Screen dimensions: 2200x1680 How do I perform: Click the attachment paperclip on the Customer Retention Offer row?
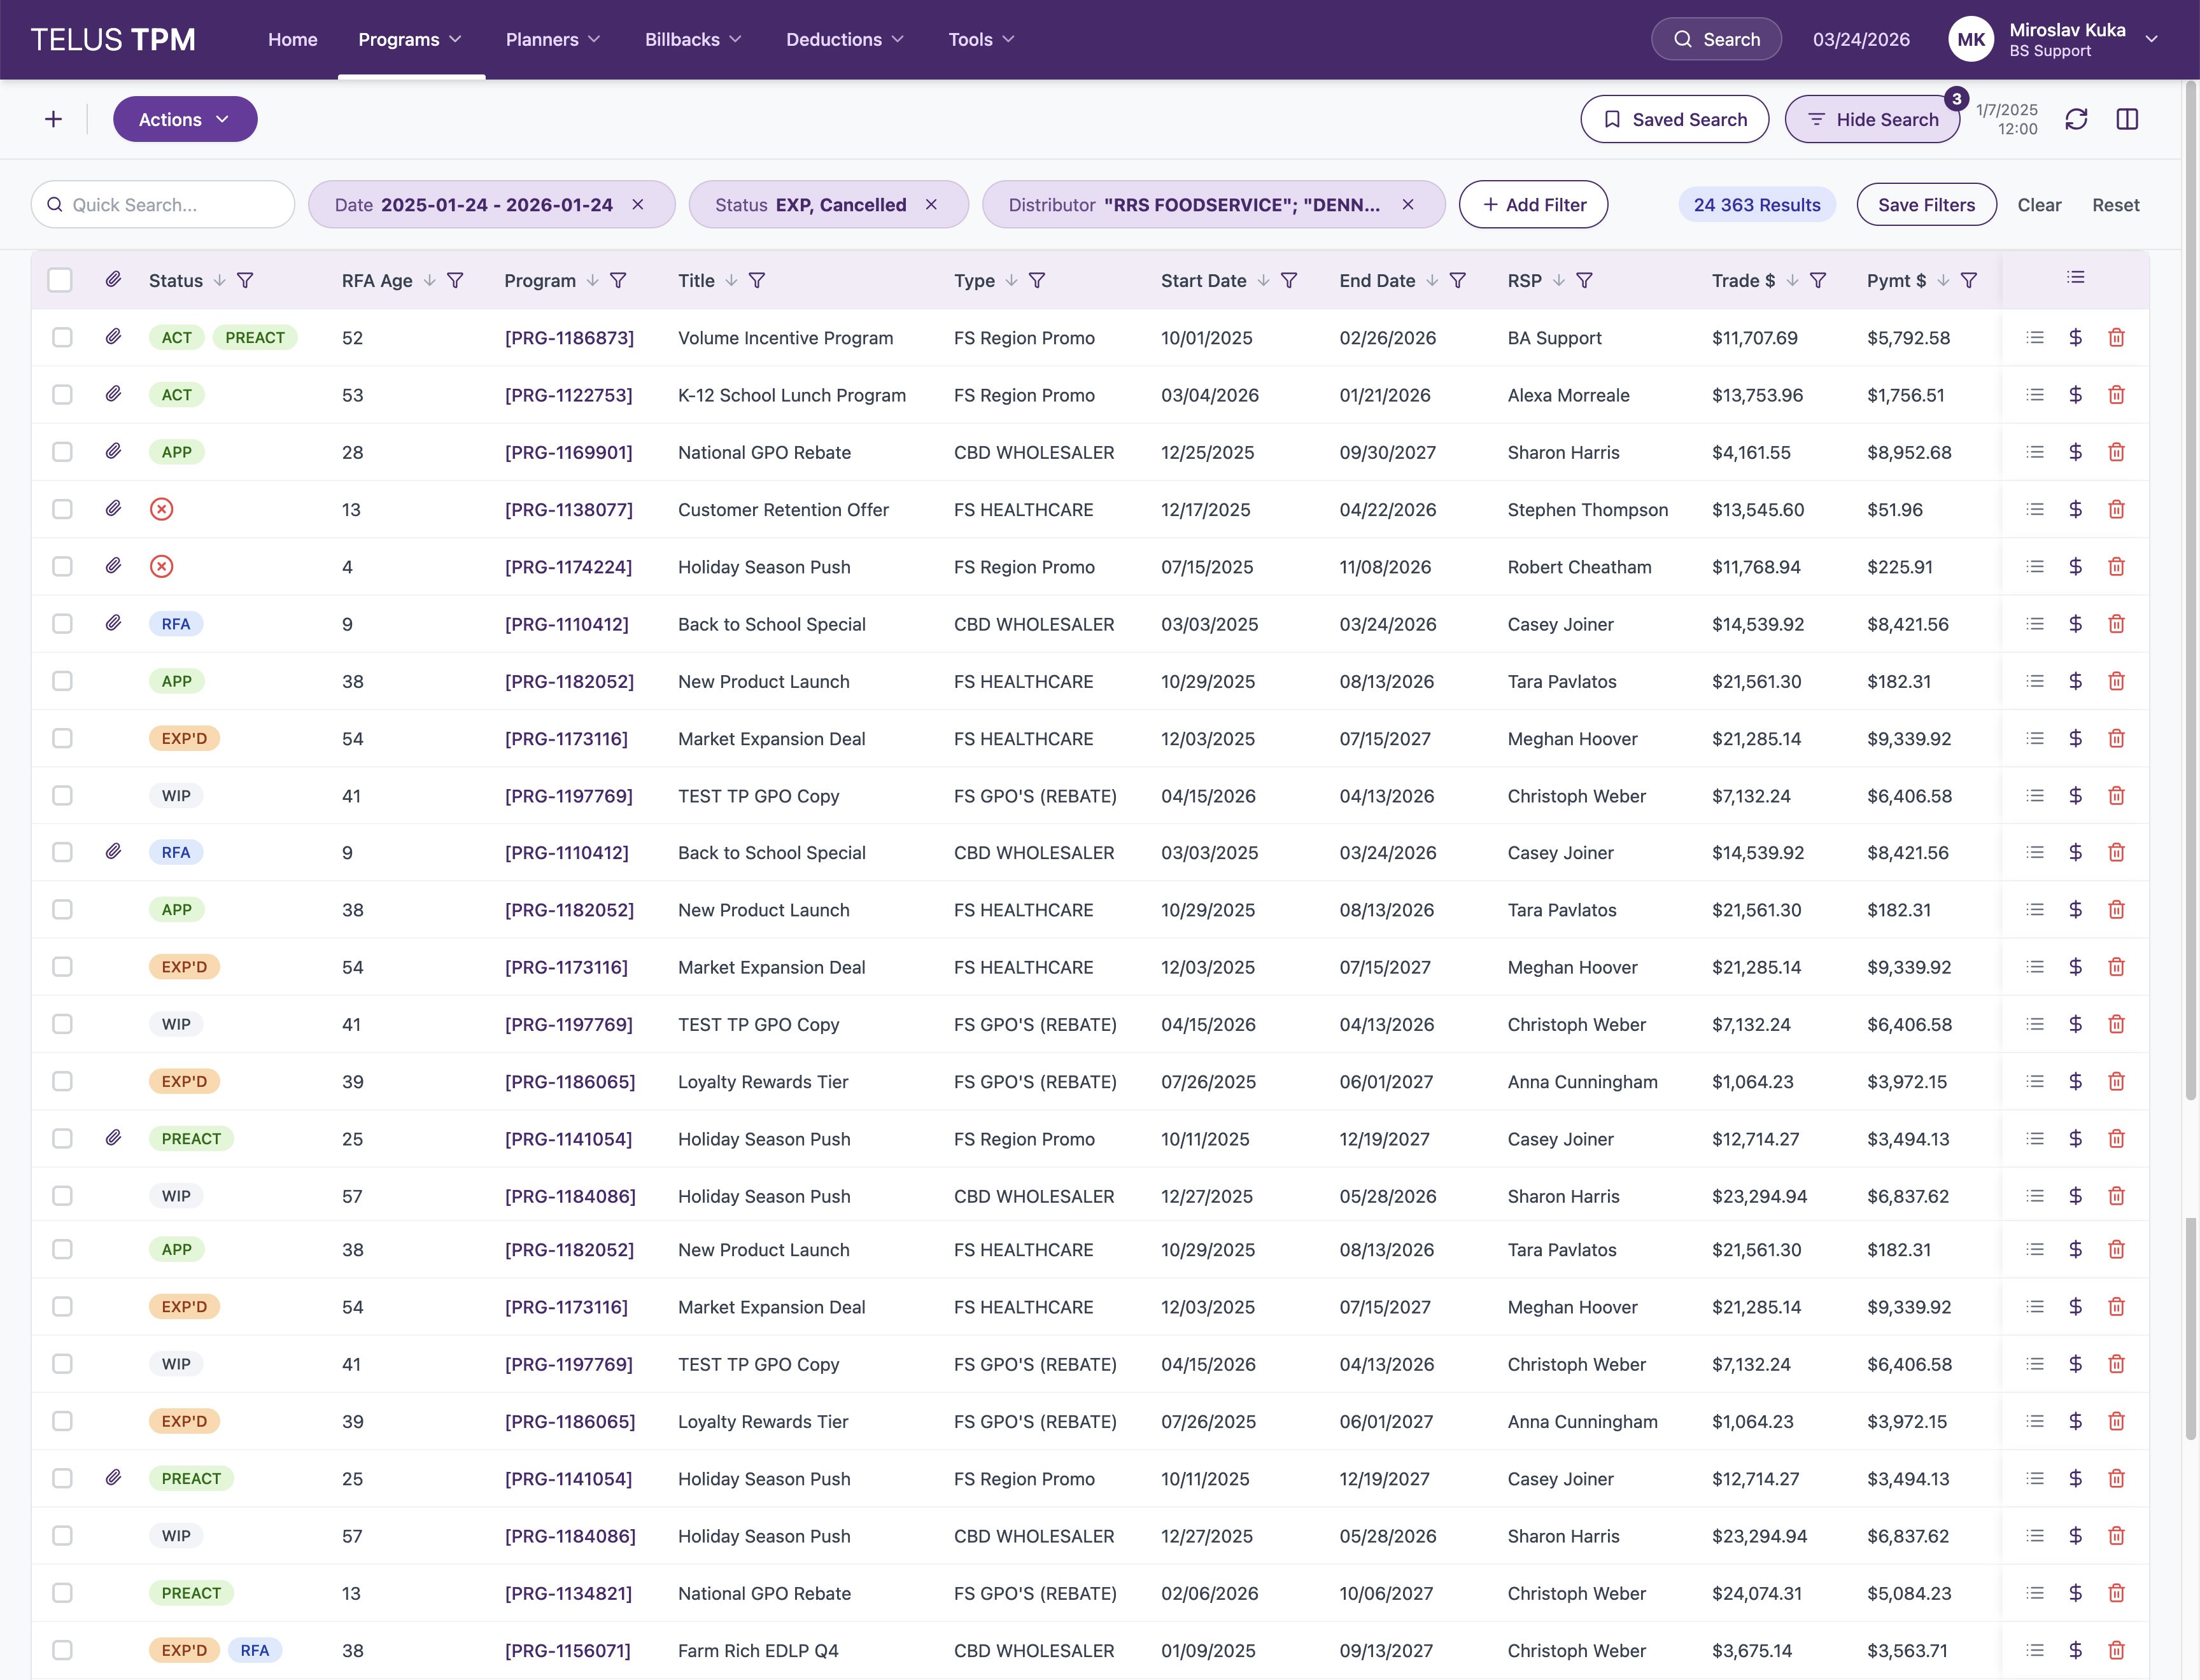coord(113,509)
